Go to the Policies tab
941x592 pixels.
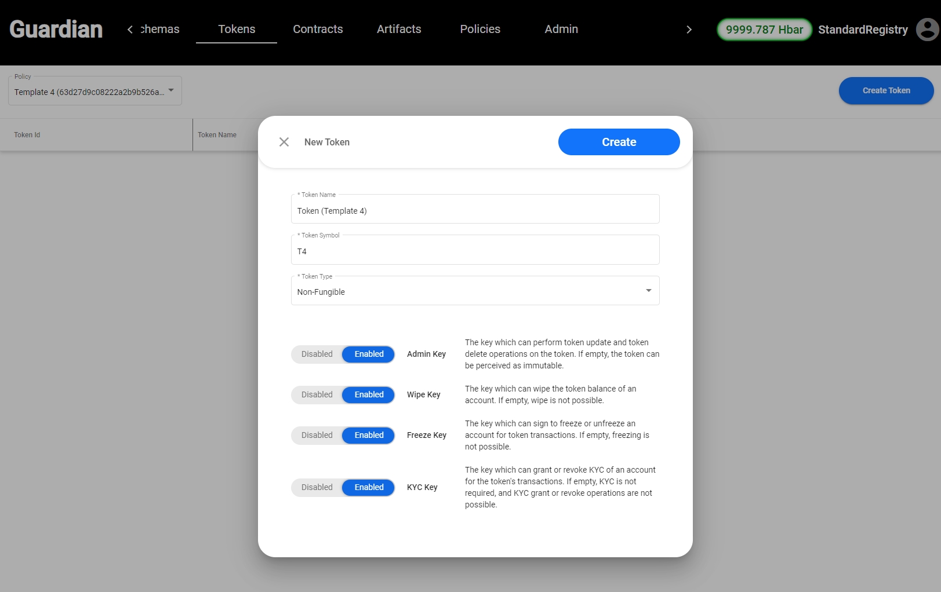point(480,30)
